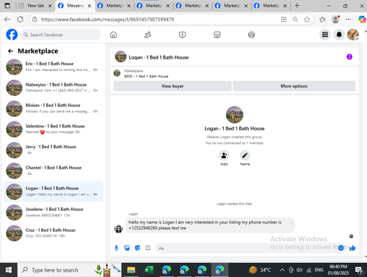Open the Friends icon in top navigation
This screenshot has height=277, width=367.
148,35
